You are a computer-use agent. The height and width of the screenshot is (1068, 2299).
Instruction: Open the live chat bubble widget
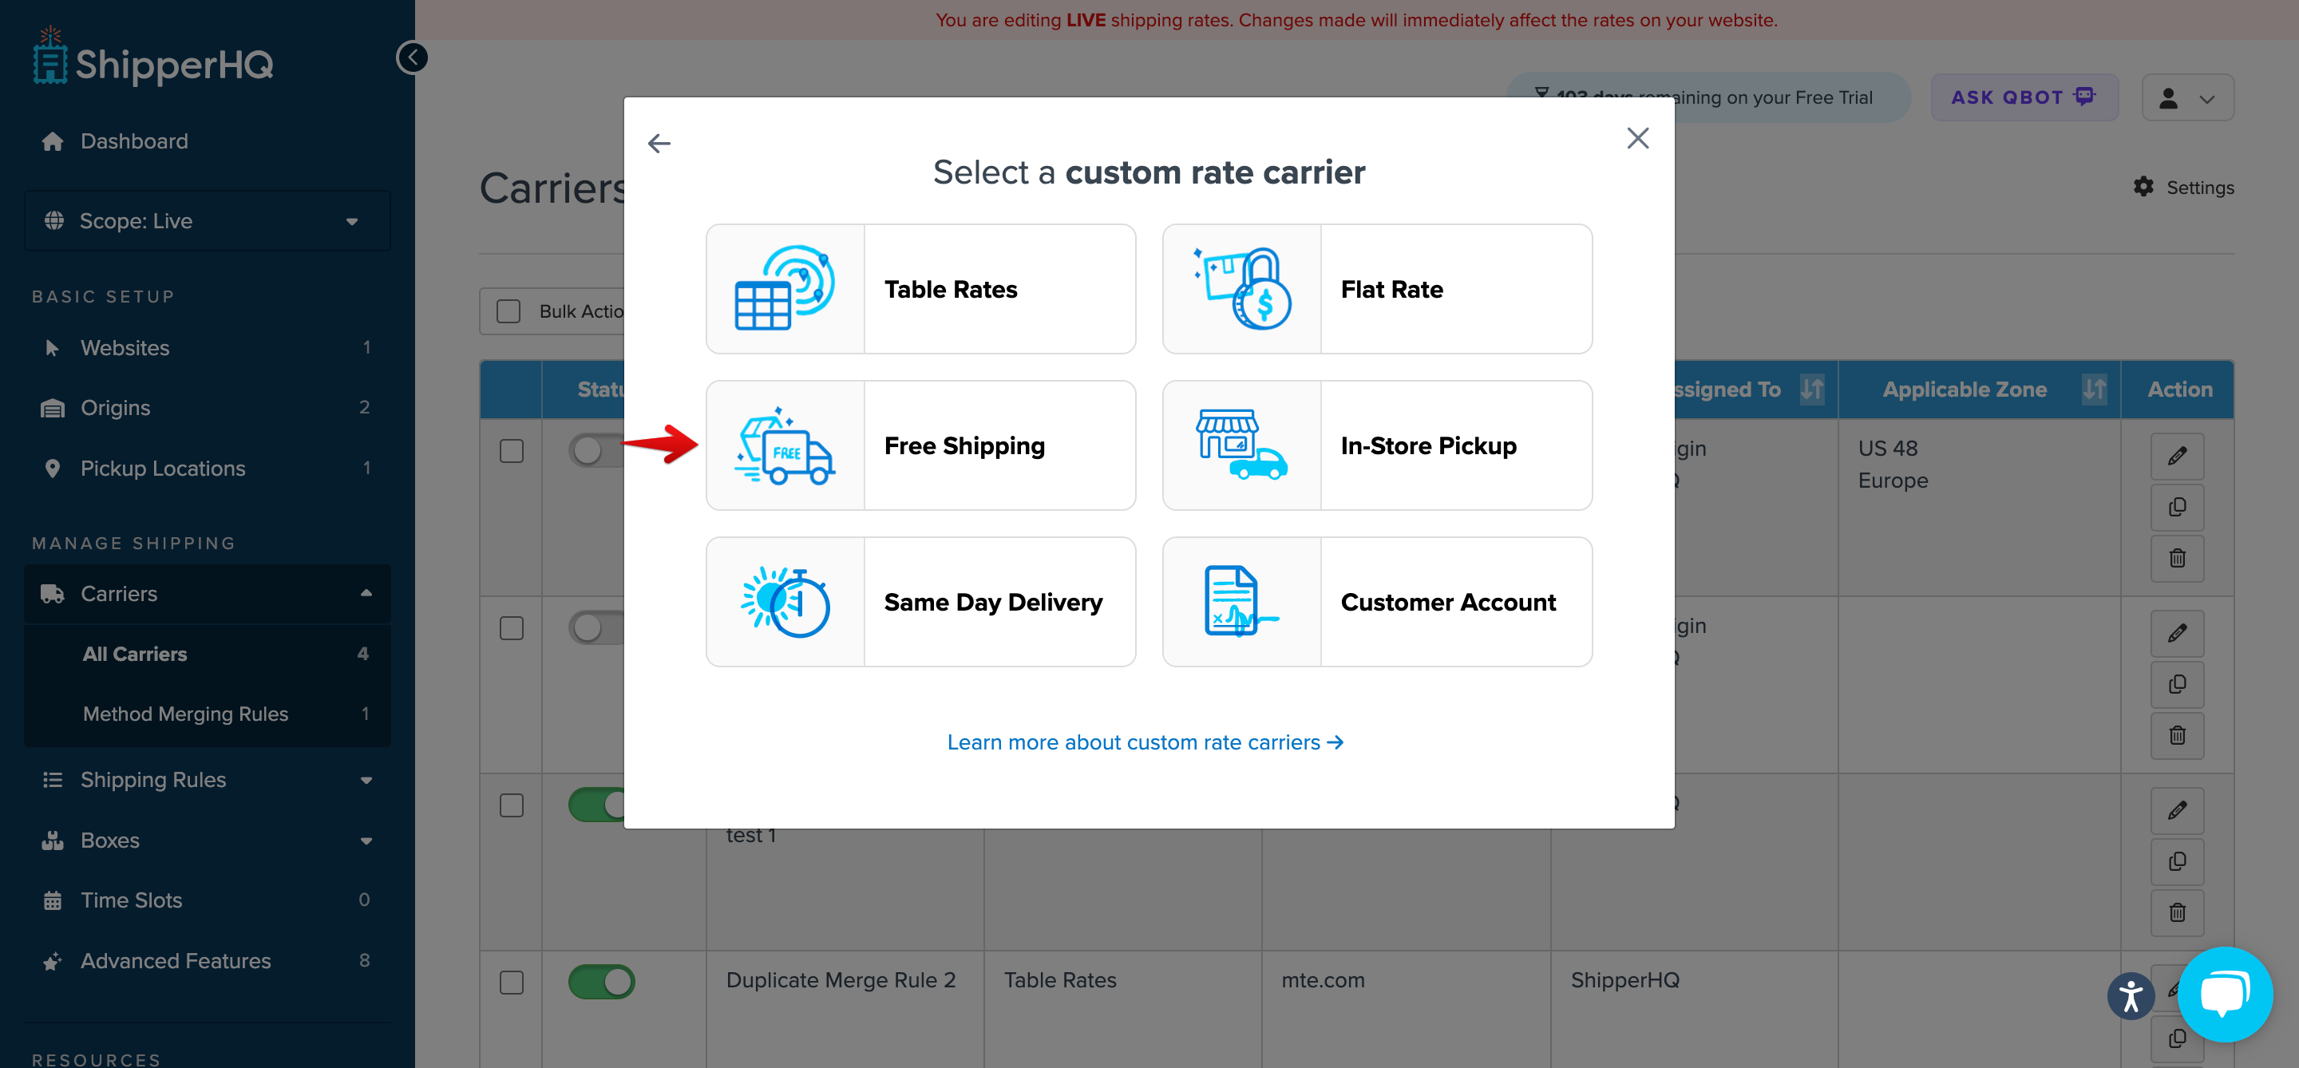(2224, 994)
